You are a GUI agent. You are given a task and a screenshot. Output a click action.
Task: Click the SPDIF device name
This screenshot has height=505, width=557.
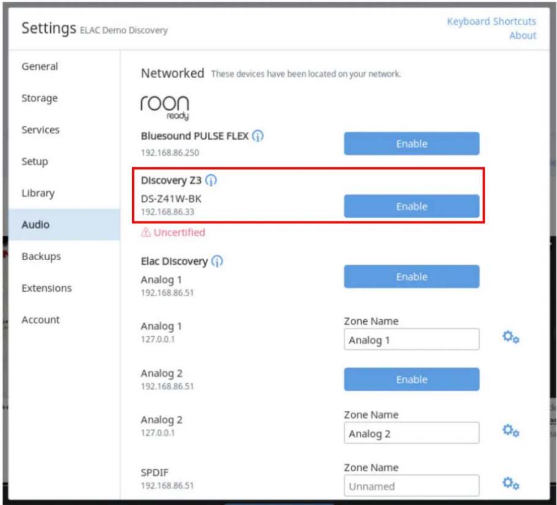coord(155,473)
